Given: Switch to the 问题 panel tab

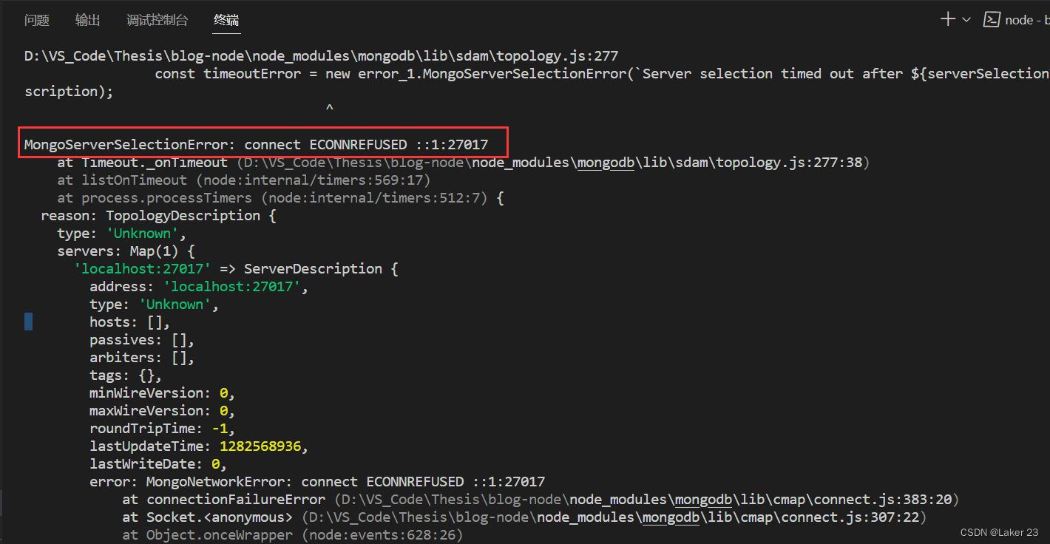Looking at the screenshot, I should pos(37,20).
